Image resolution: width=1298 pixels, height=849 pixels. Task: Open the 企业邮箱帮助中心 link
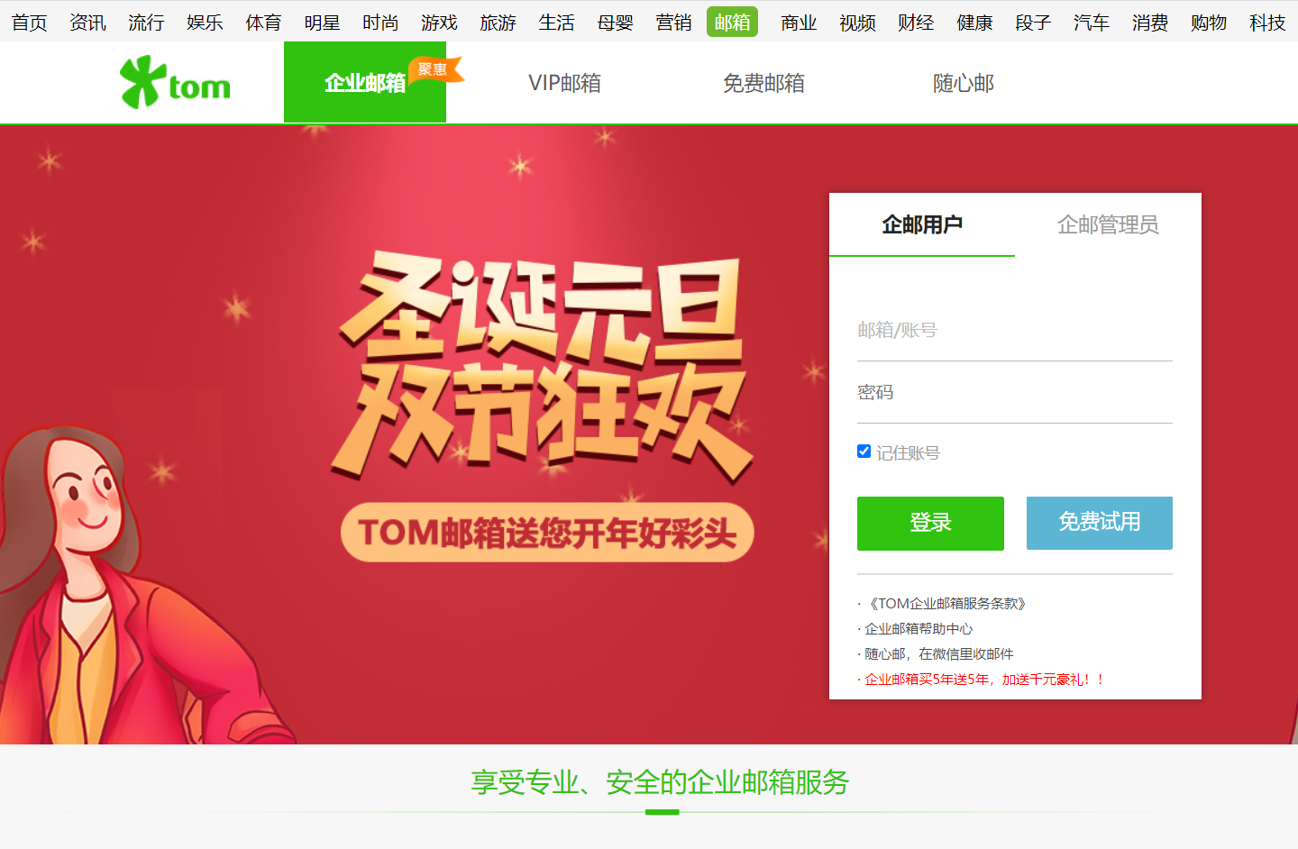[x=919, y=629]
